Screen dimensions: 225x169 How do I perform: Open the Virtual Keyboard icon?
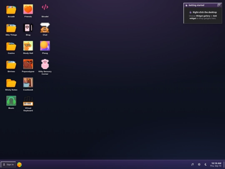click(28, 101)
